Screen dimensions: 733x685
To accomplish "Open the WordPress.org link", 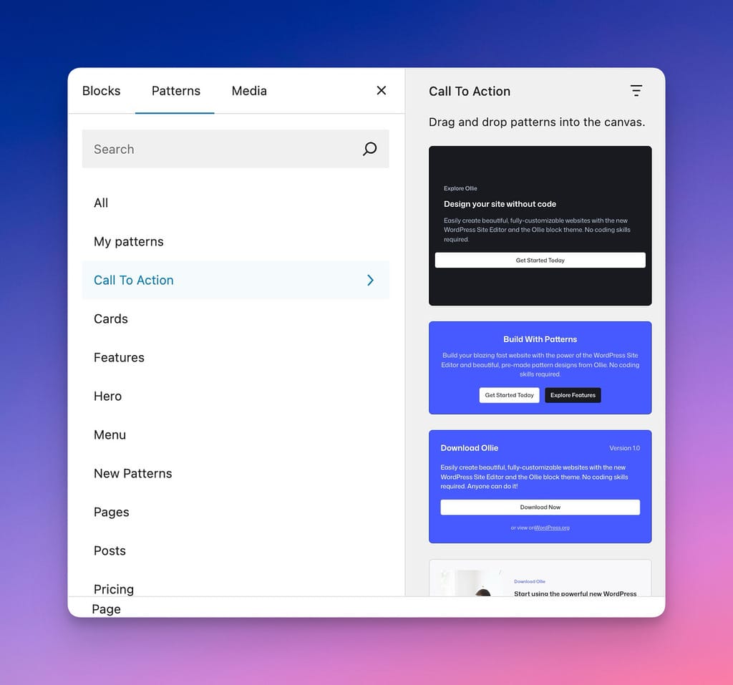I will click(550, 527).
